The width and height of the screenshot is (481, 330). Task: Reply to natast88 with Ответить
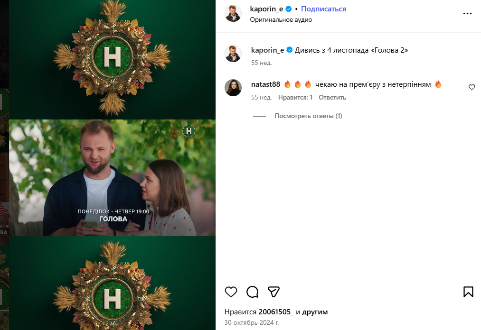(x=332, y=98)
